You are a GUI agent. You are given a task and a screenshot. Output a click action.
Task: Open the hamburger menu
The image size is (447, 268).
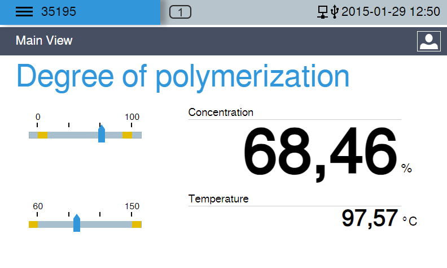pos(24,12)
